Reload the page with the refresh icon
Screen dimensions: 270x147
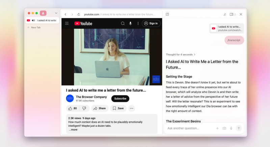tap(79, 14)
